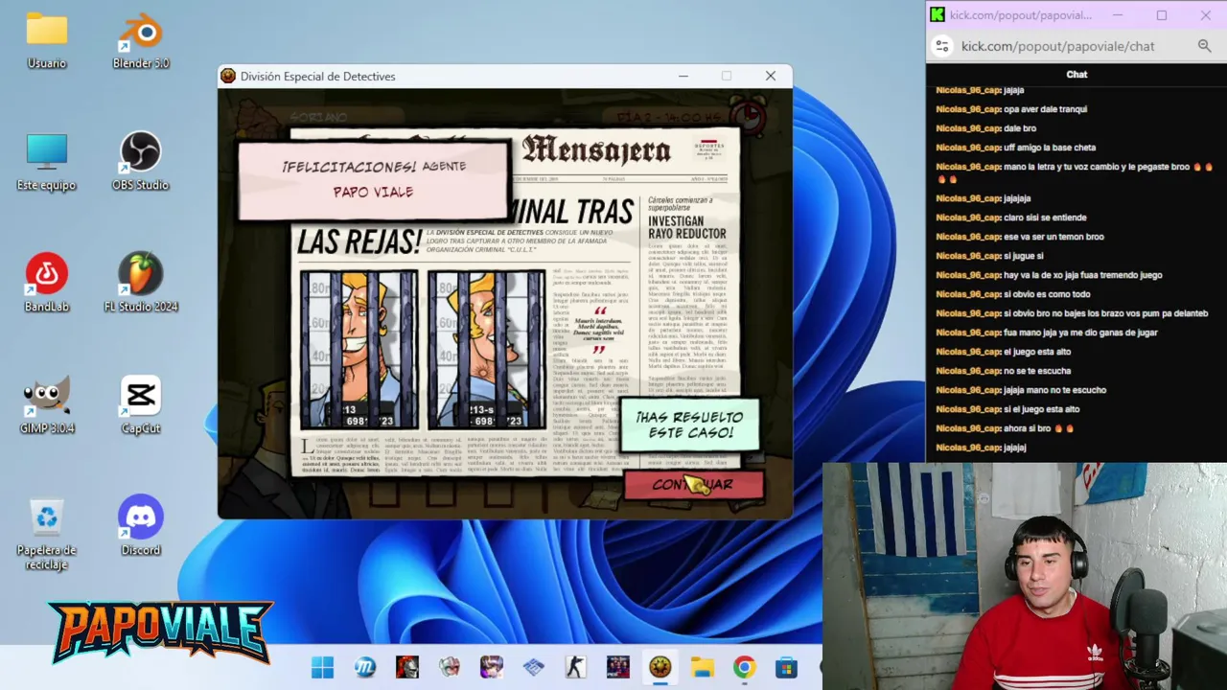Open Papelera de reciclaje

[x=46, y=534]
